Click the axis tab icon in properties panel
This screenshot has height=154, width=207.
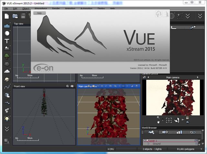174,27
